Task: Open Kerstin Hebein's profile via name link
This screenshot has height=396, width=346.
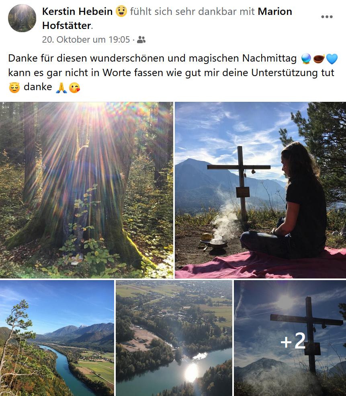Action: pos(77,11)
